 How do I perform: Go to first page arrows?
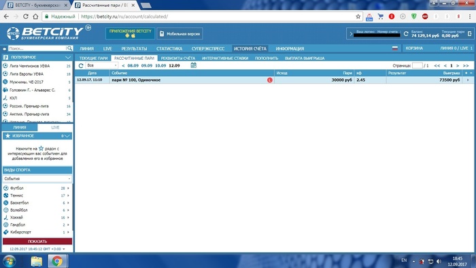pyautogui.click(x=437, y=65)
